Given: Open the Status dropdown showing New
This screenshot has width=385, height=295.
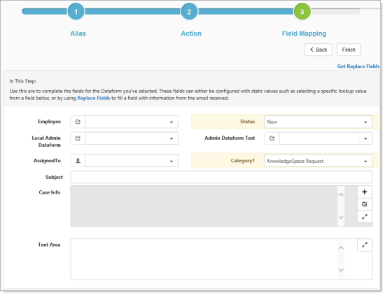Looking at the screenshot, I should click(318, 122).
